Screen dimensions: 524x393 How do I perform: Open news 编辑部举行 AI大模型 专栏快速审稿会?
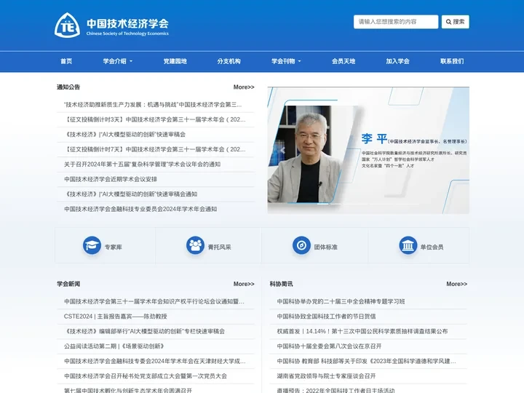coord(144,331)
